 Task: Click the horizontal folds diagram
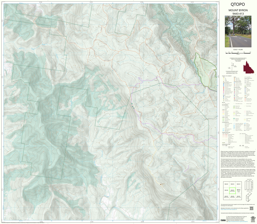point(249,197)
